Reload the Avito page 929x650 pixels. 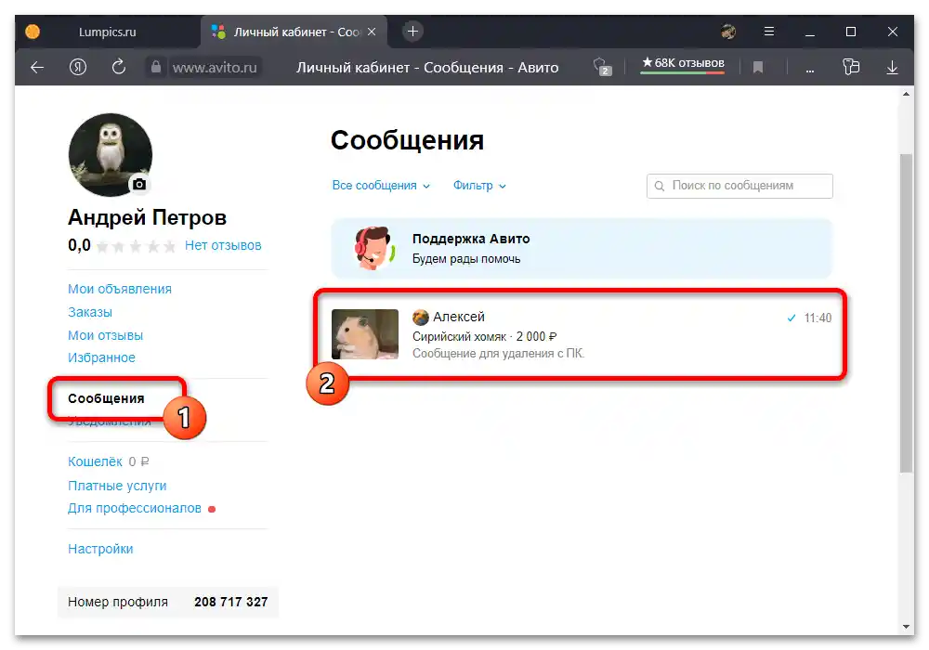point(119,67)
